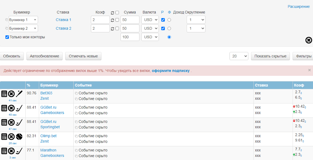Hide the Marathon/Gamebookers surebet row
Viewport: 313px width, 160px height.
11,151
